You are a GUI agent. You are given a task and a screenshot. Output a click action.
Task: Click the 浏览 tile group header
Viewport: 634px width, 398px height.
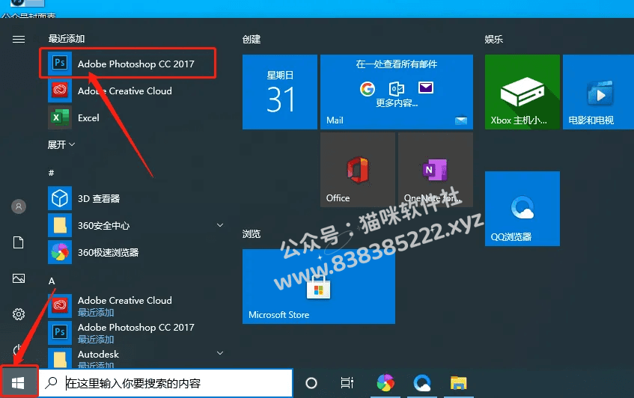tap(252, 234)
